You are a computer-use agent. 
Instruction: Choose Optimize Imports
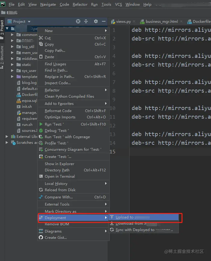point(73,117)
